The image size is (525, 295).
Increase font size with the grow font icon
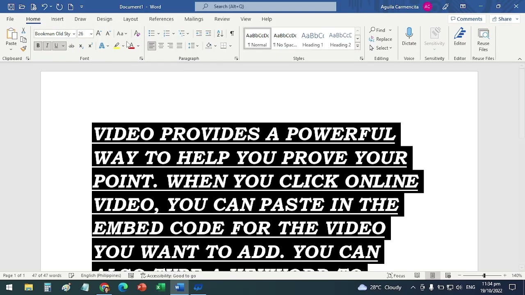point(98,34)
